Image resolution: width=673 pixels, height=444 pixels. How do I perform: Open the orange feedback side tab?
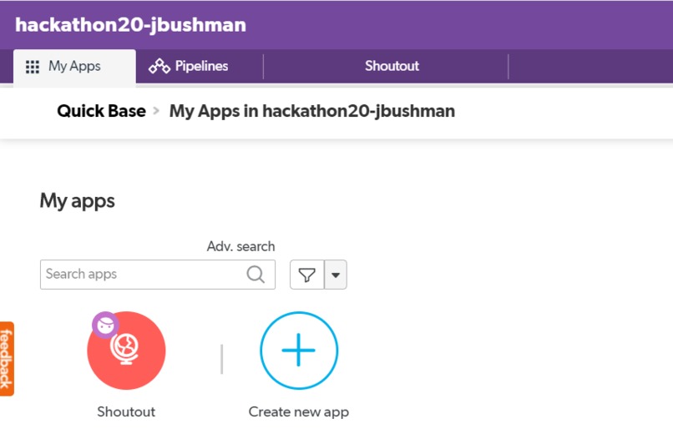click(x=7, y=359)
